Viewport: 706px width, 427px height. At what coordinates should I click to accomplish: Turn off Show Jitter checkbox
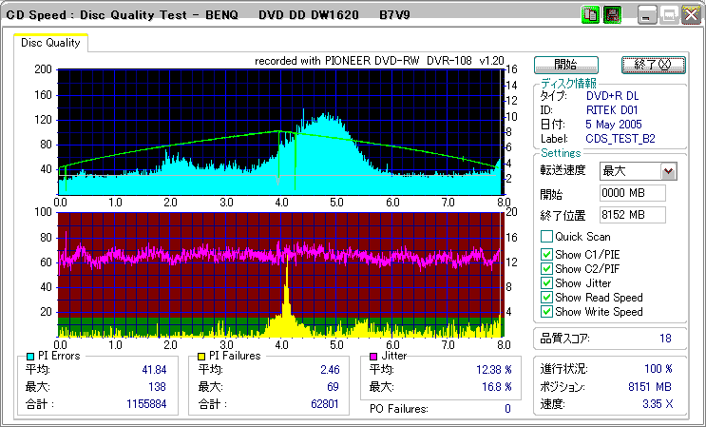pos(546,283)
